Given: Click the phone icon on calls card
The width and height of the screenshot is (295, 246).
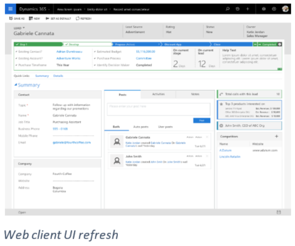Looking at the screenshot, I should (x=221, y=94).
